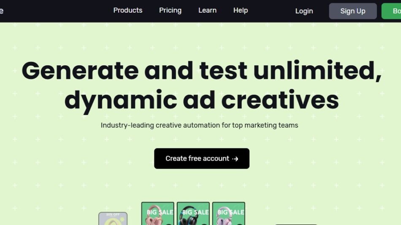
Task: Click the '50% OFF' label on gray thumbnail
Action: [x=113, y=214]
